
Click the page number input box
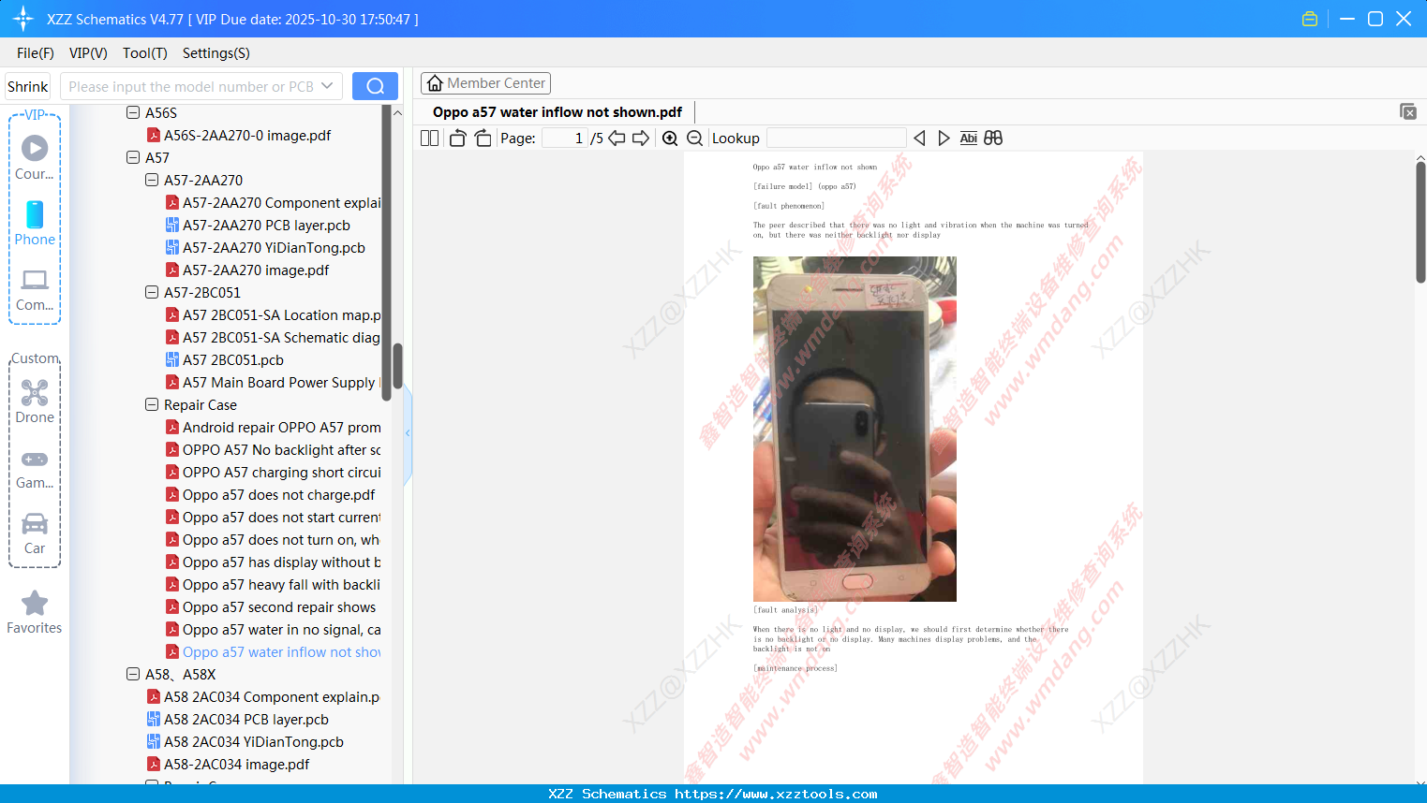[x=565, y=139]
